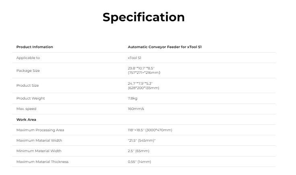Click the 757*271*216mm package dimensions value

click(144, 73)
